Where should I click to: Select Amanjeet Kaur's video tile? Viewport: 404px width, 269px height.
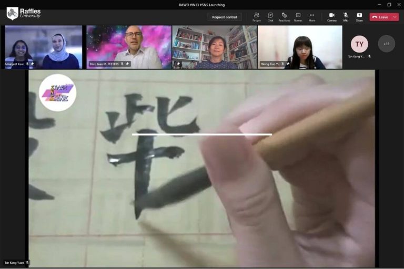(43, 47)
